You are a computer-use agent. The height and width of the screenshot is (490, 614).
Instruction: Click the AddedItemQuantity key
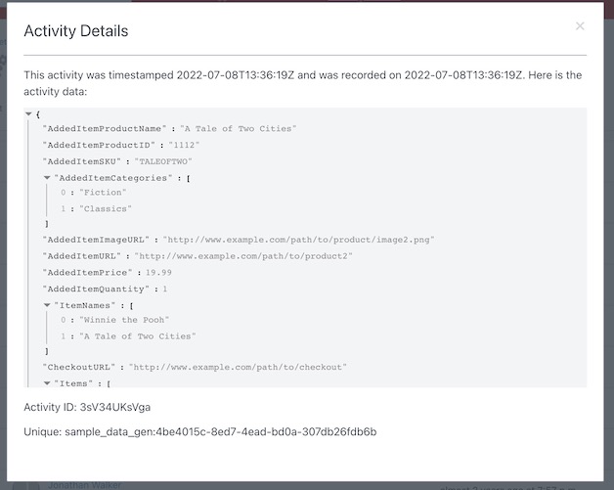98,289
